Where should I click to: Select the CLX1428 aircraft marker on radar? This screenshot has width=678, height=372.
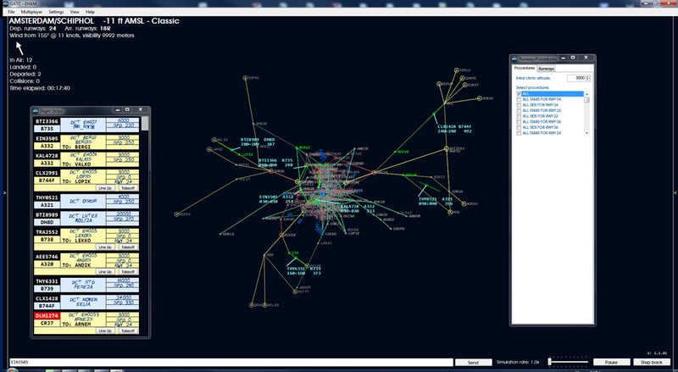tap(434, 114)
